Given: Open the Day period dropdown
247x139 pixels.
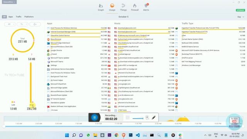Looking at the screenshot, I should [x=241, y=17].
